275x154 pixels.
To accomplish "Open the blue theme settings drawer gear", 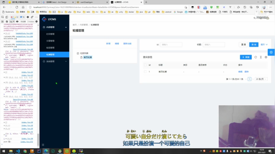I will tap(271, 52).
